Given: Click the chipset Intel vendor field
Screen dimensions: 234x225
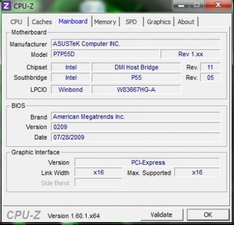Looking at the screenshot, I should 71,67.
